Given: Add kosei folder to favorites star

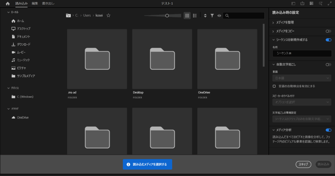Looking at the screenshot, I should 109,15.
